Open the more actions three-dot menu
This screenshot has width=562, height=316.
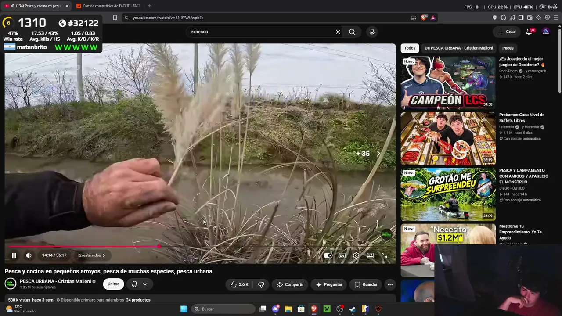(390, 284)
